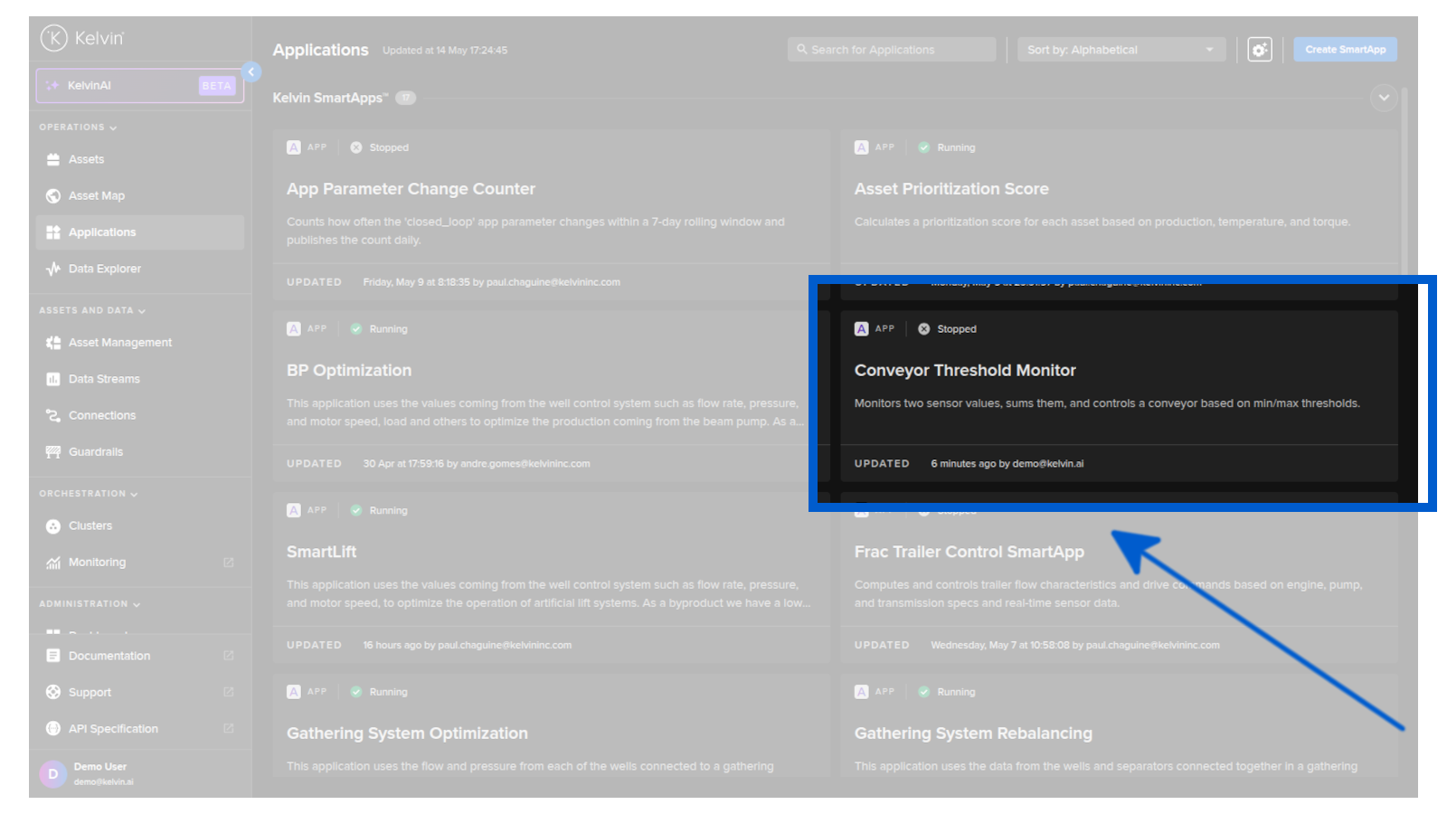The height and width of the screenshot is (814, 1447).
Task: Select the Guardrails icon
Action: click(52, 451)
